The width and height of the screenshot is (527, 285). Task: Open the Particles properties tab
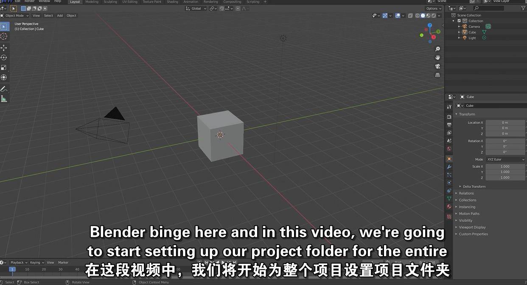(449, 175)
